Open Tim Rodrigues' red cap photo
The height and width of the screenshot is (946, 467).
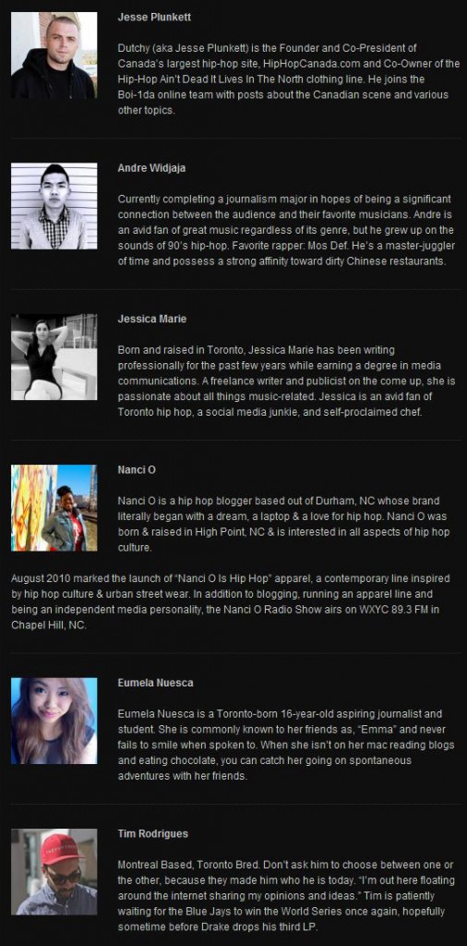pos(54,871)
